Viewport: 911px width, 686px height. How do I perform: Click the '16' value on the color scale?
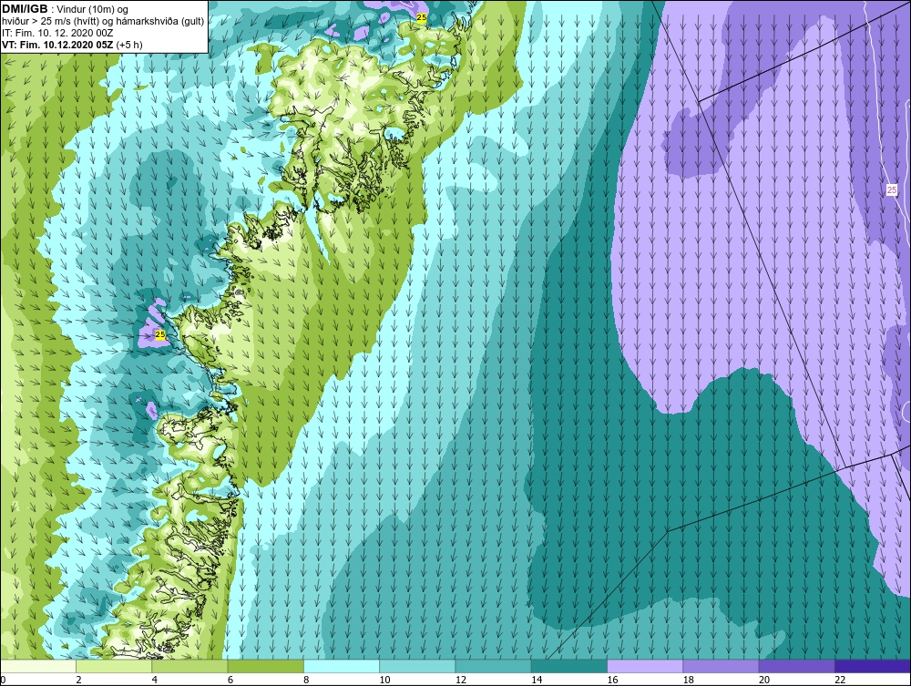(612, 681)
